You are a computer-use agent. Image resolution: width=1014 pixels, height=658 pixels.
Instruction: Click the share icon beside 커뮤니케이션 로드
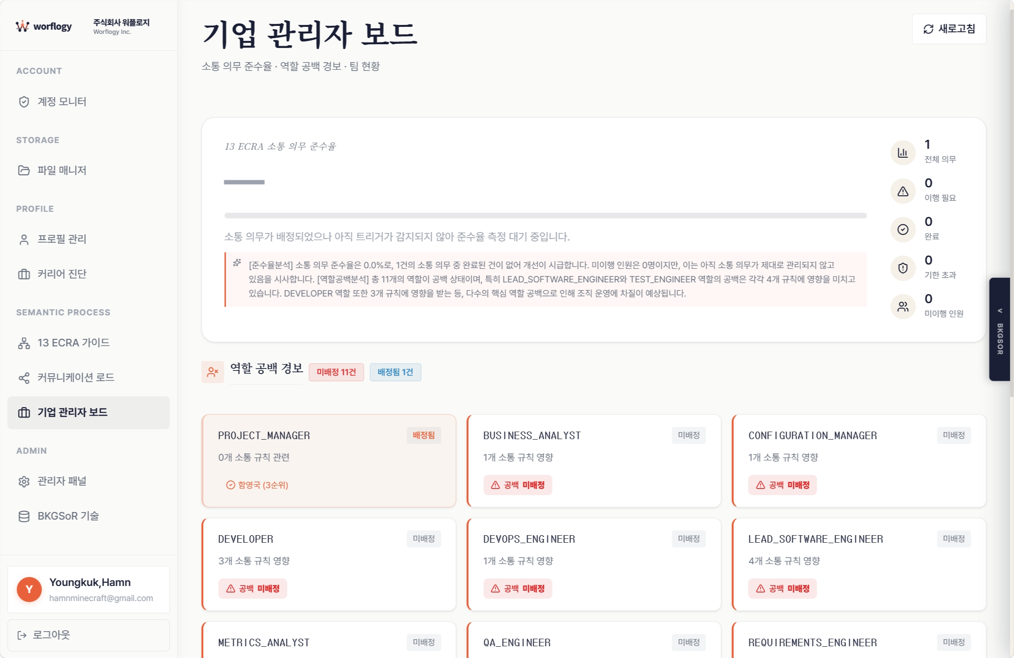point(24,378)
